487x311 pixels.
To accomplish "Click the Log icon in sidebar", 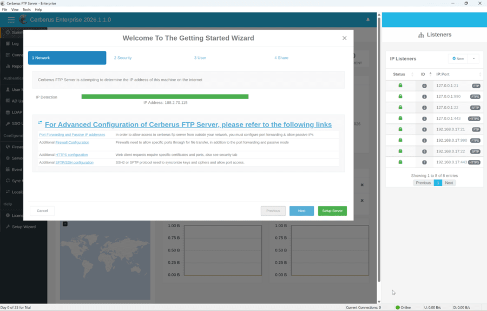I will [x=8, y=43].
